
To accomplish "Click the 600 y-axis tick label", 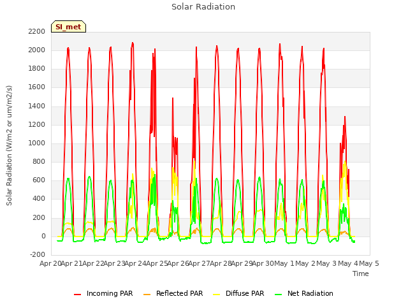I will (39, 180).
